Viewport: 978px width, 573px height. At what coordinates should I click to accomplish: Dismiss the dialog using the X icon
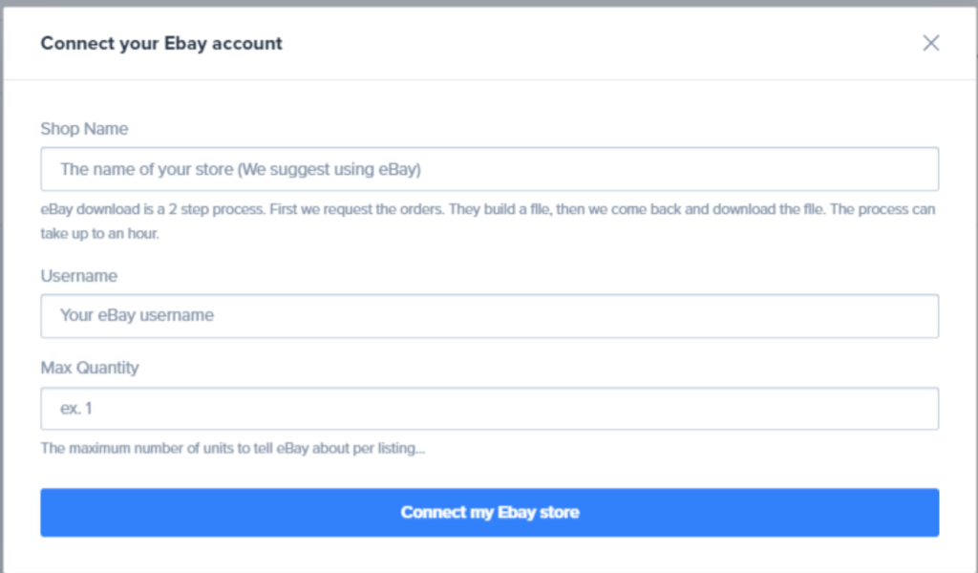coord(930,43)
